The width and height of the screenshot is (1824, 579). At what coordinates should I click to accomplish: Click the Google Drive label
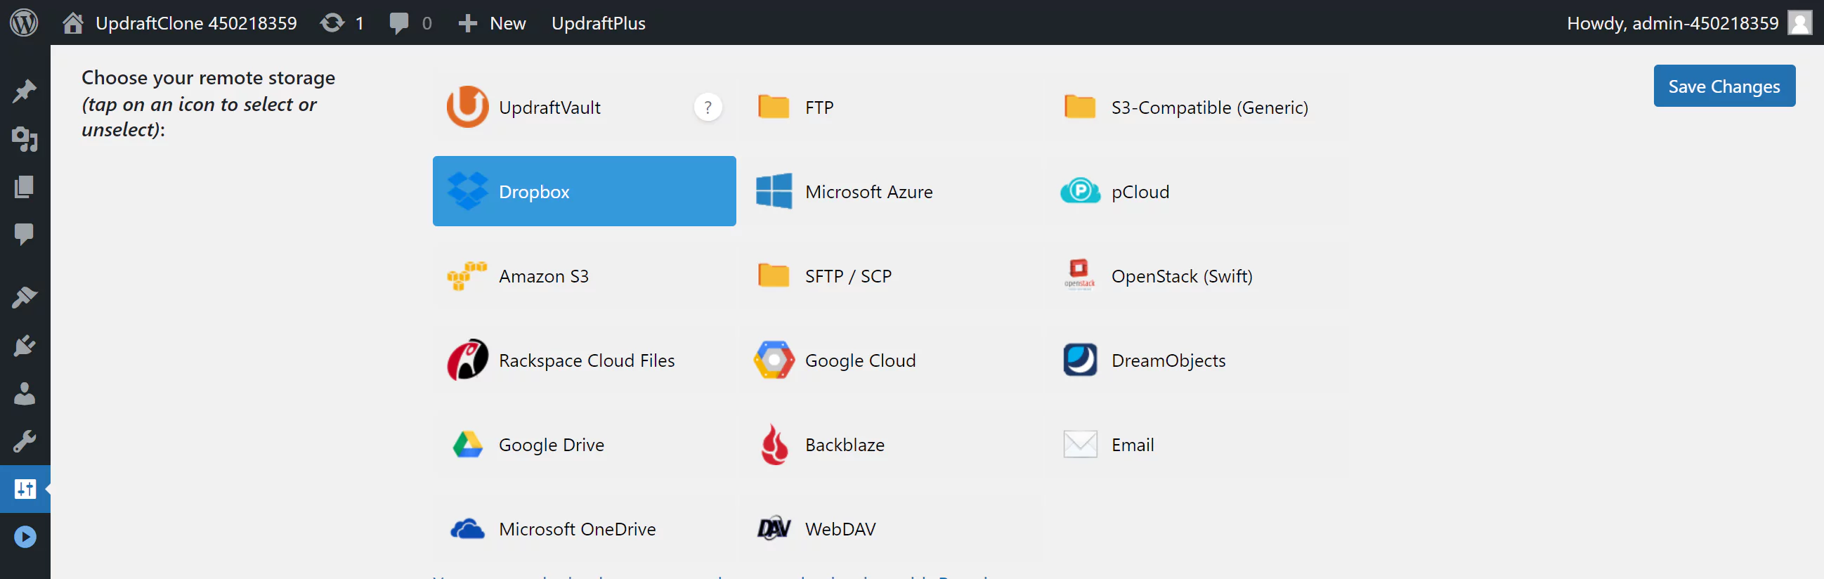tap(552, 445)
